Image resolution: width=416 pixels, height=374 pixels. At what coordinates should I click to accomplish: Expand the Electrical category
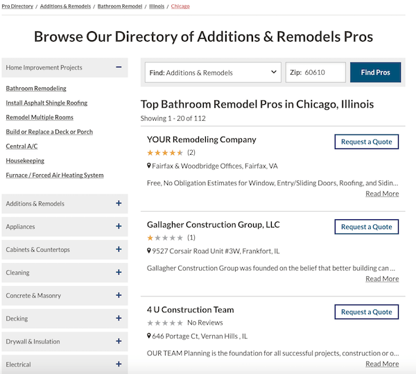tap(64, 364)
